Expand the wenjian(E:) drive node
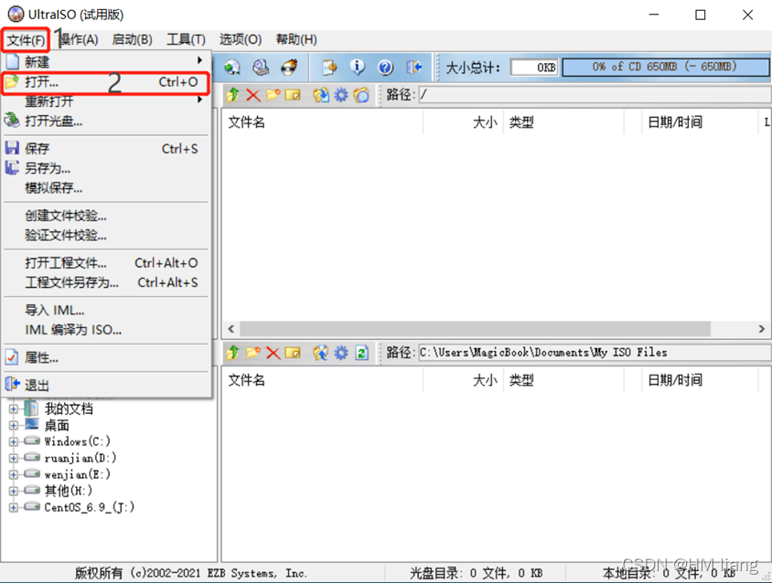The height and width of the screenshot is (583, 772). coord(14,474)
